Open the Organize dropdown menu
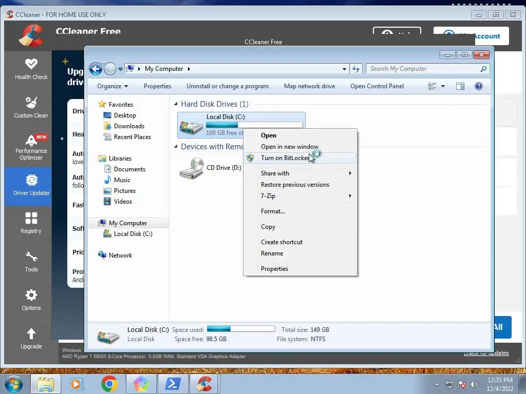This screenshot has width=526, height=394. 112,86
